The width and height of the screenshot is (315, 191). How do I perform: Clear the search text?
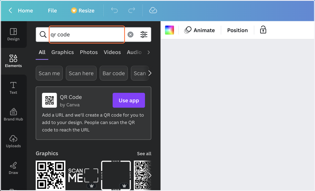coord(130,34)
